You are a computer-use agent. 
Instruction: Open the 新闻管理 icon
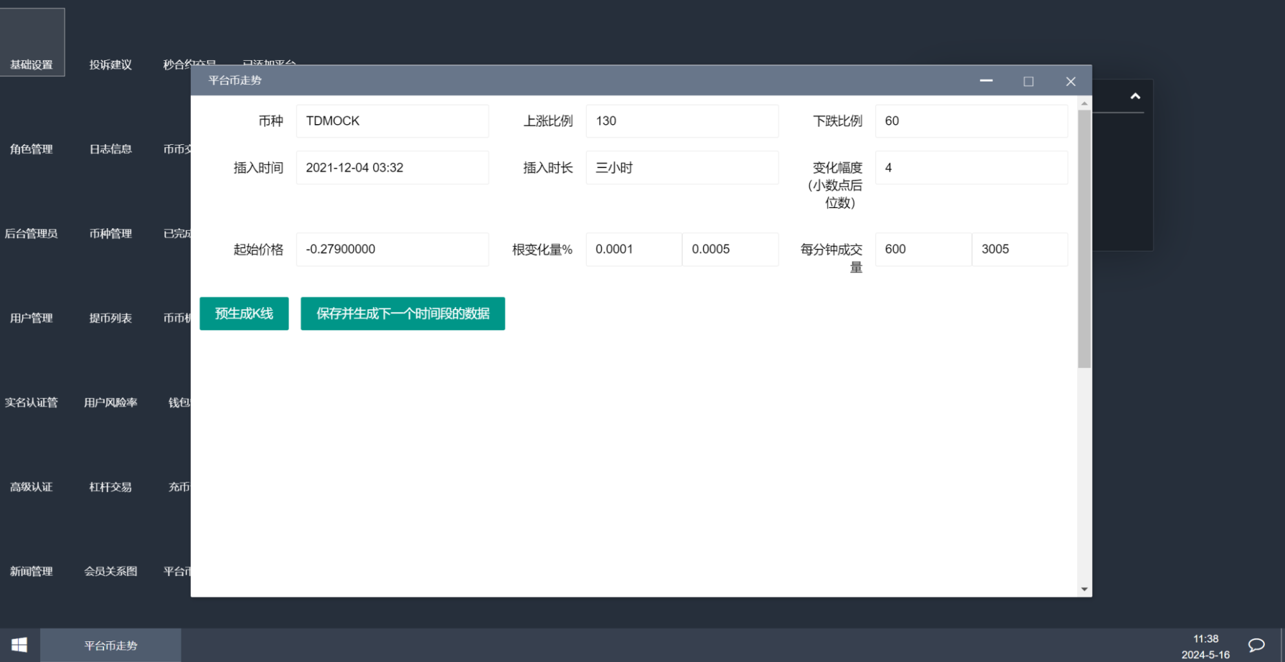click(32, 571)
